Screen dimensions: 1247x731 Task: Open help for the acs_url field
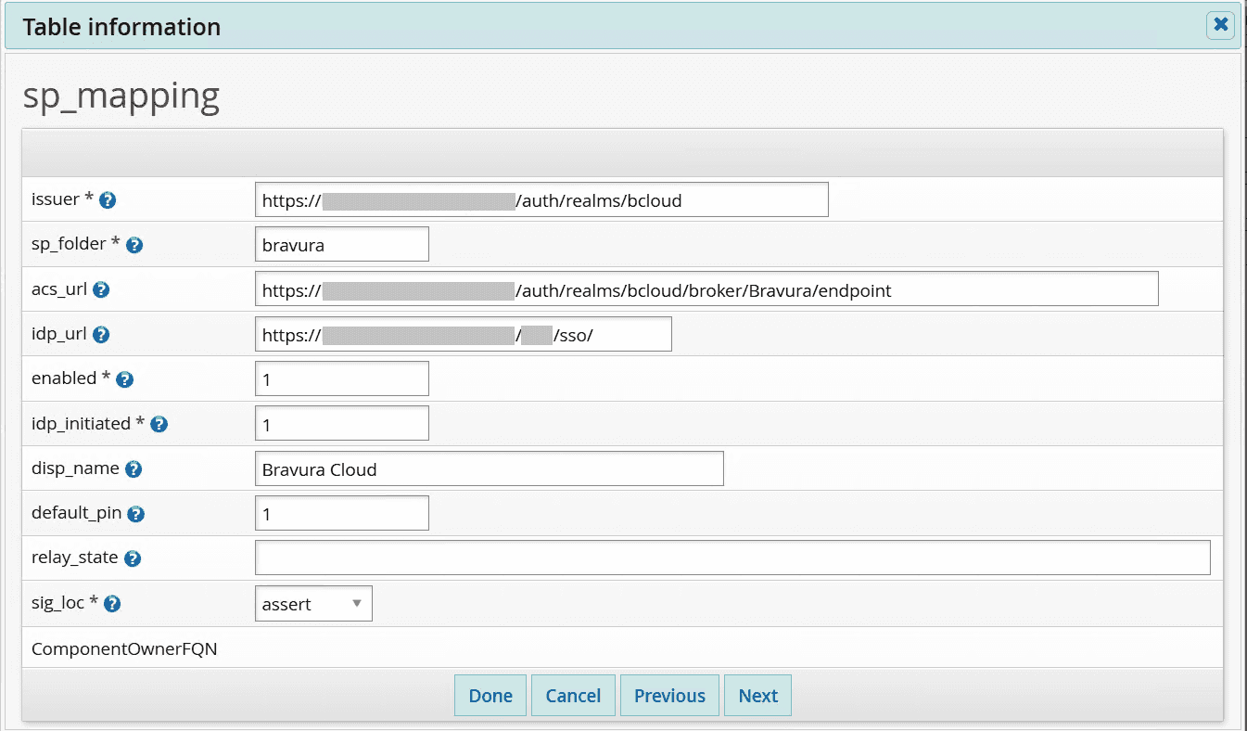click(101, 289)
